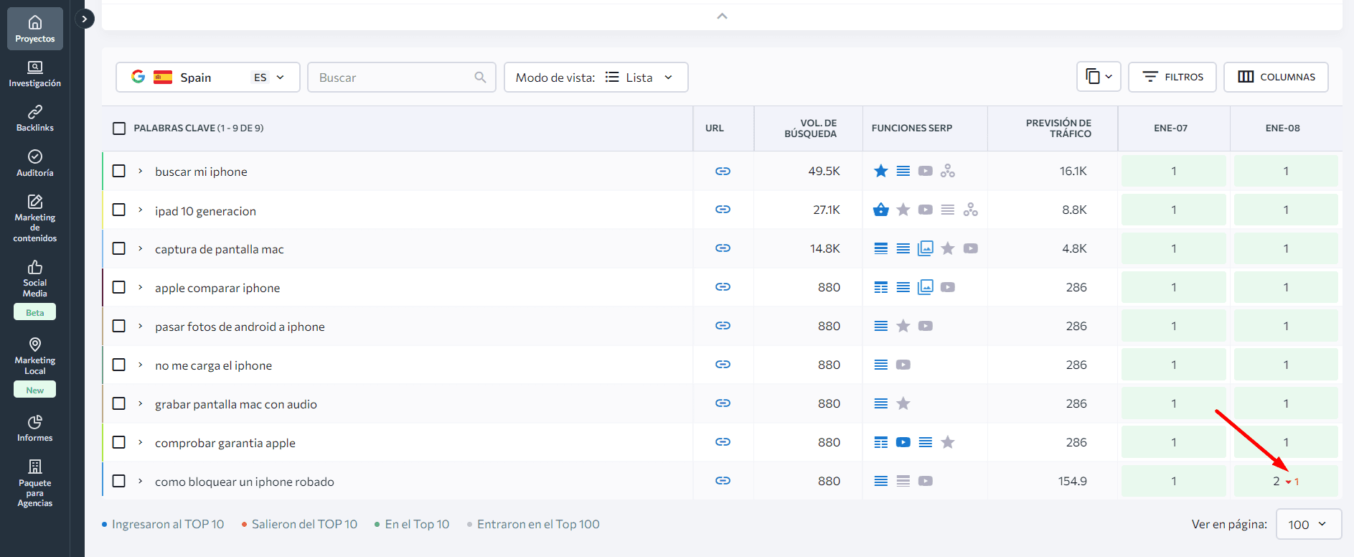Click image pack SERP icon for captura de pantalla mac

click(x=926, y=248)
